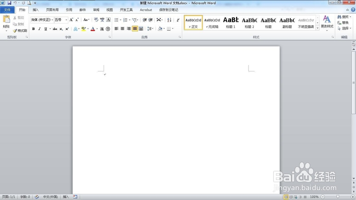Screen dimensions: 356x200
Task: Apply the 标题 1 (Heading 1) style
Action: click(x=231, y=22)
